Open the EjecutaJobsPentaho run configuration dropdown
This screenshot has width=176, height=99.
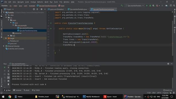134,5
